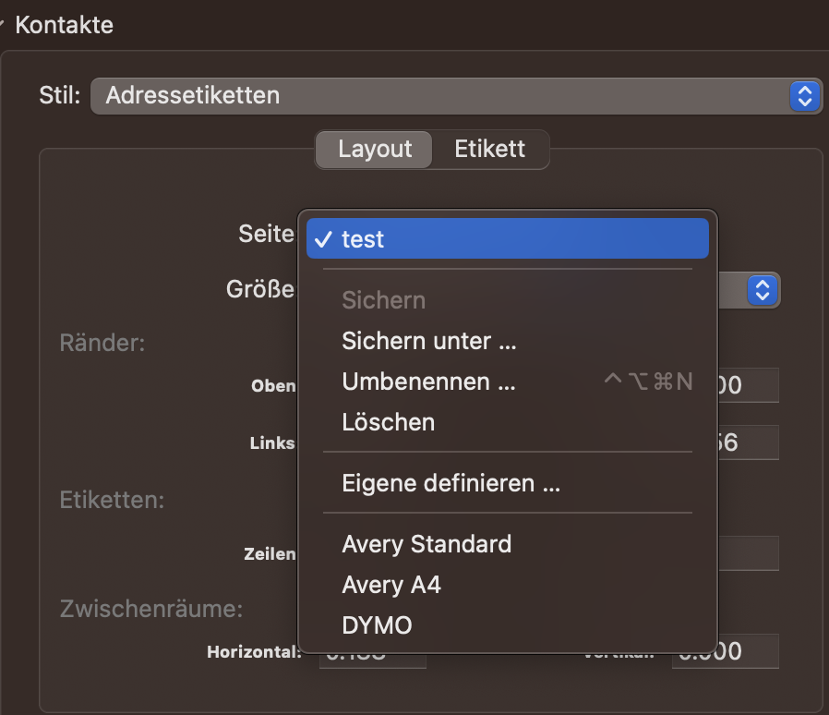Click the margin field ending in 56

pos(748,442)
